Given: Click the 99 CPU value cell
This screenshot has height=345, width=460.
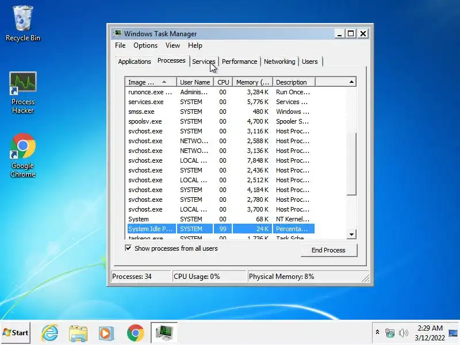Looking at the screenshot, I should (223, 229).
